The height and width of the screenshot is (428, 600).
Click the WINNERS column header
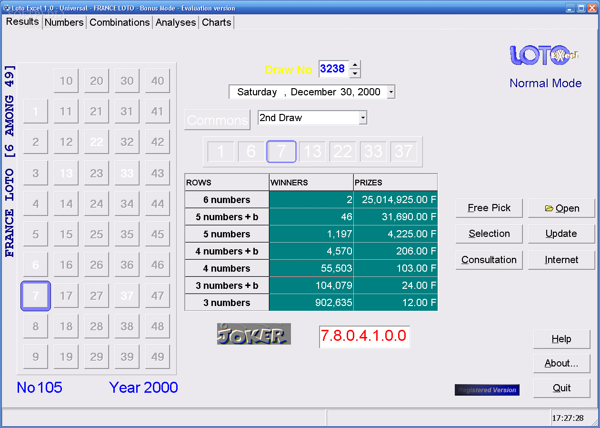pyautogui.click(x=311, y=183)
